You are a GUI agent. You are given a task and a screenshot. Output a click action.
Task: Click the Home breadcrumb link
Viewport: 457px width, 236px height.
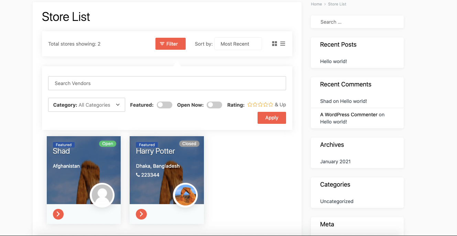[x=316, y=4]
